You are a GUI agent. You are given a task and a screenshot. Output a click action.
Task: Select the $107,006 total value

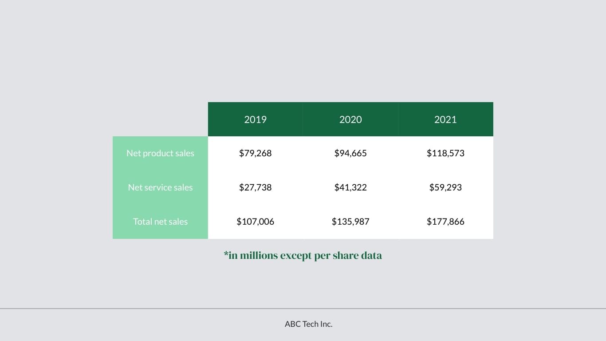point(255,222)
